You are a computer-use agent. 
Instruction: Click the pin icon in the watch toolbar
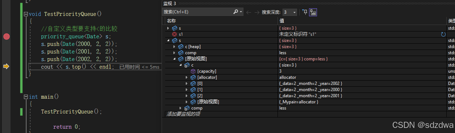pos(305,12)
